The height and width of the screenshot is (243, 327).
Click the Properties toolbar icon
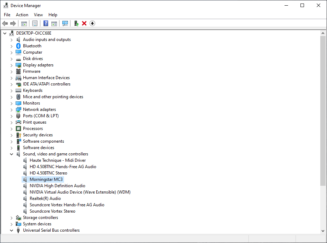coord(35,23)
